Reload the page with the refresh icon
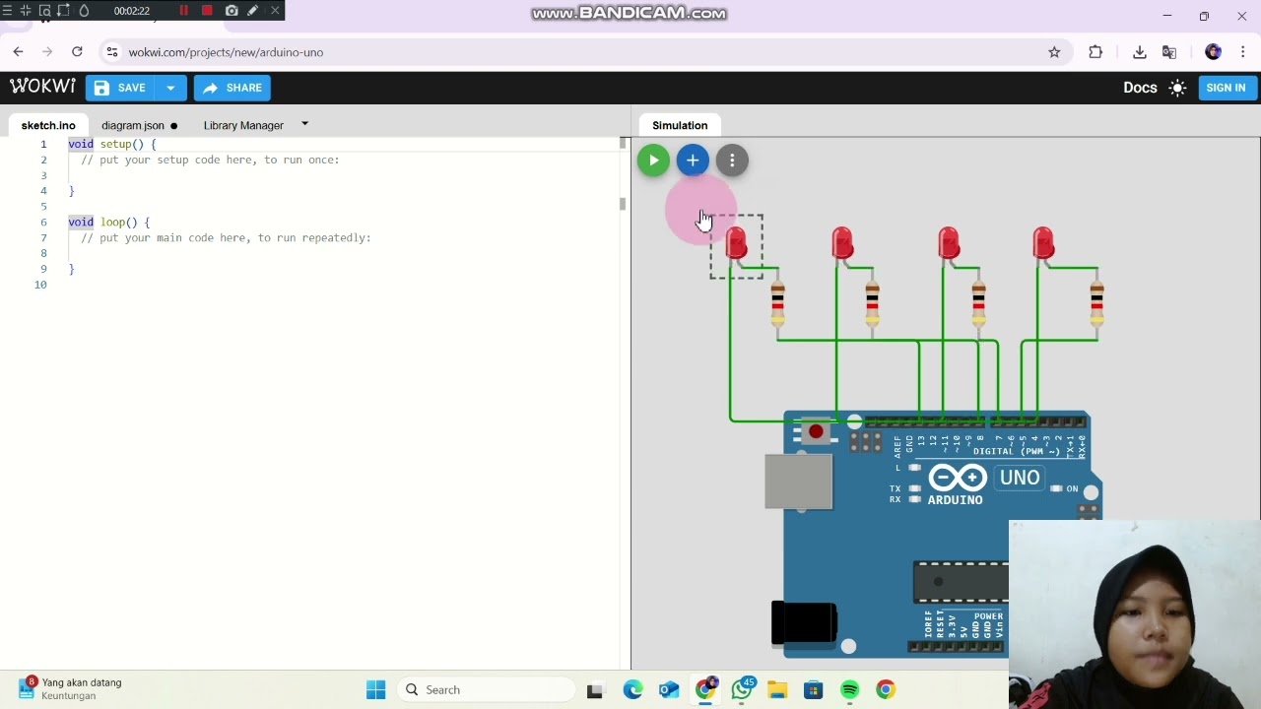Screen dimensions: 1261x709 click(x=77, y=52)
